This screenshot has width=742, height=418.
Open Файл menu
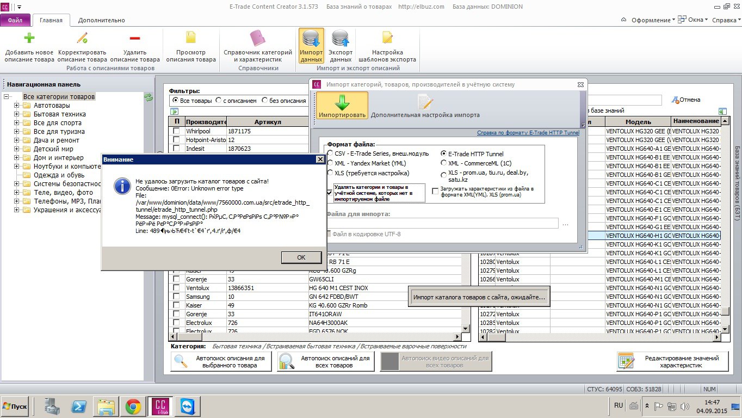click(15, 20)
